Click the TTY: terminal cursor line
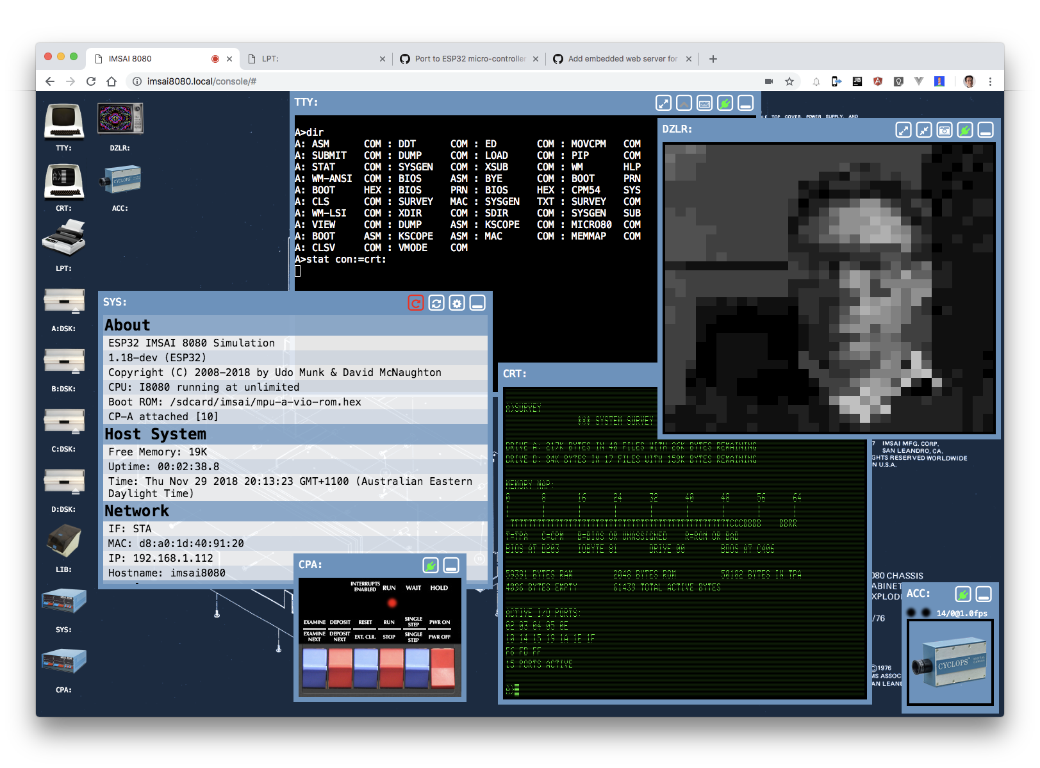 point(298,271)
